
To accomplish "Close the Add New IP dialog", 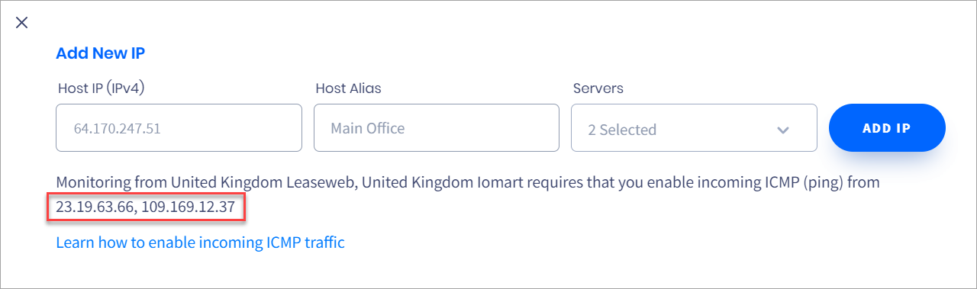I will pos(22,22).
